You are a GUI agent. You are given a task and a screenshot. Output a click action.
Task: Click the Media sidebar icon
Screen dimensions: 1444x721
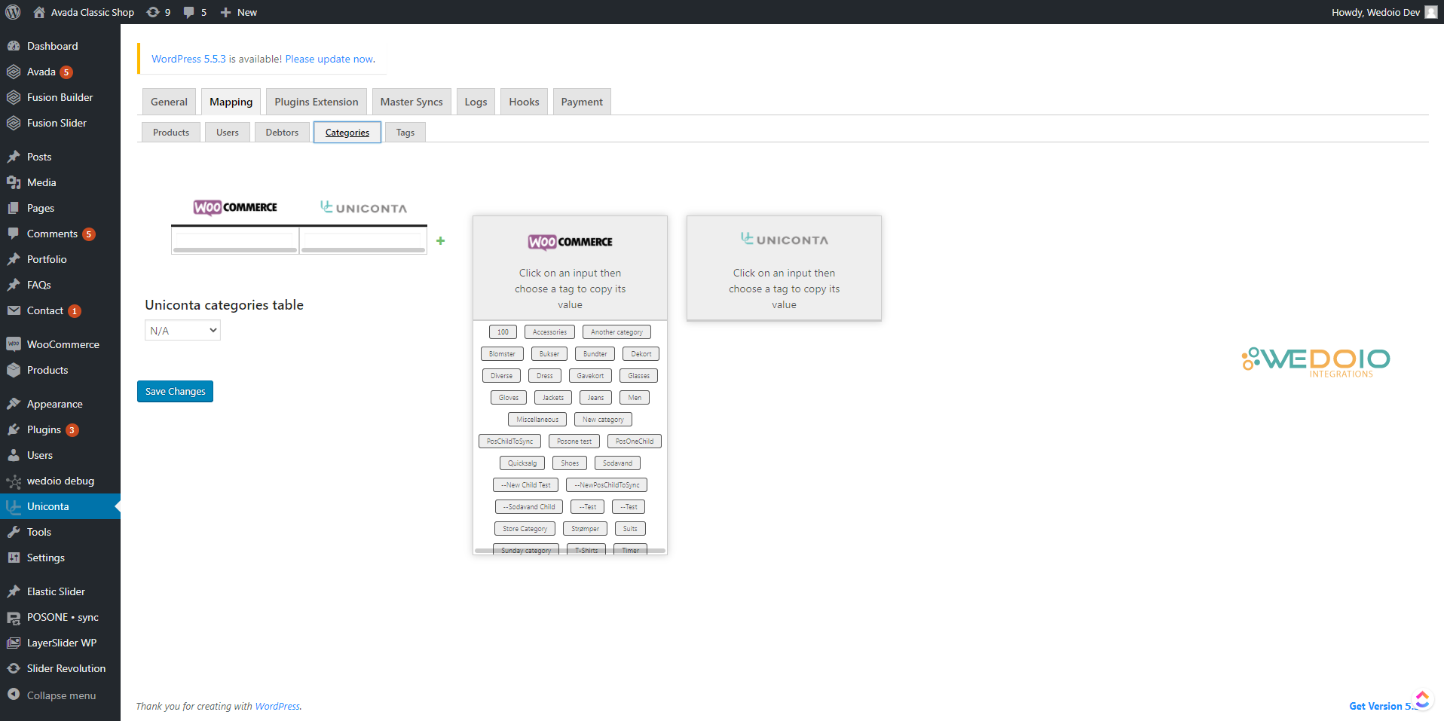point(14,182)
